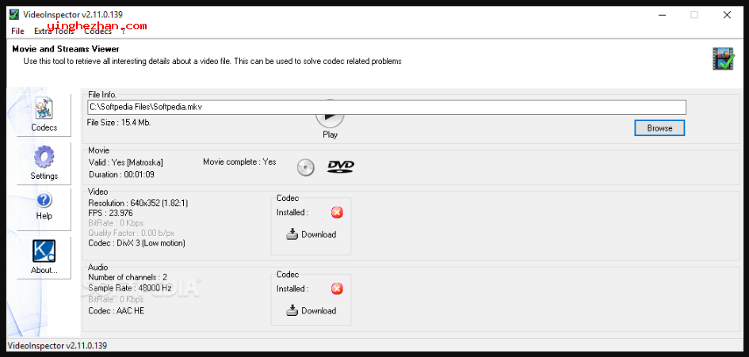Click the video codec not-installed red X
The height and width of the screenshot is (357, 749).
(337, 212)
